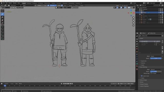Viewport: 164px width, 92px height.
Task: Select the Arc primitive tool
Action: 2,30
